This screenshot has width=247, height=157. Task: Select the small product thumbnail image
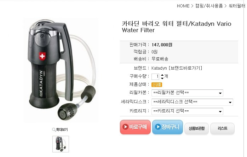[61, 144]
